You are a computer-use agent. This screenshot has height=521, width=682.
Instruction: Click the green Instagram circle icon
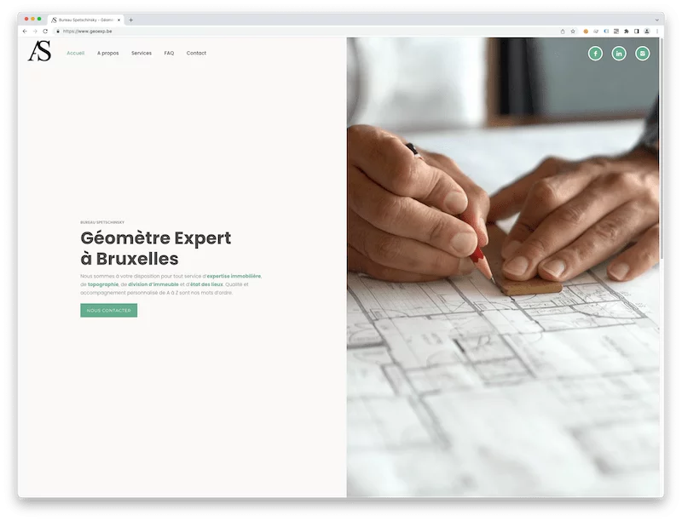click(643, 54)
